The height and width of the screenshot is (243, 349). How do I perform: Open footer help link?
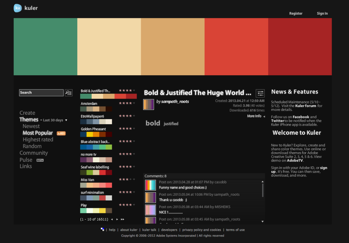112,230
